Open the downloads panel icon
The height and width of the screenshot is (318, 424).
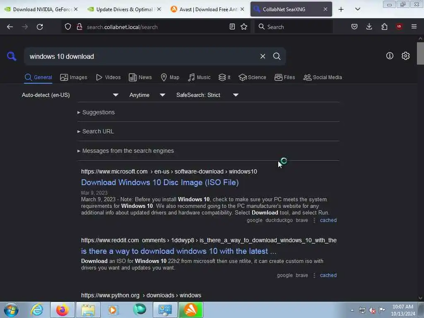coord(369,26)
